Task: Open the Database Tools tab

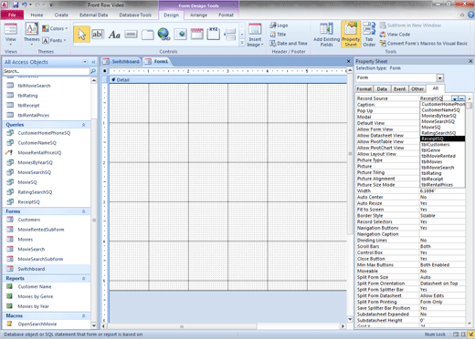Action: click(x=135, y=15)
